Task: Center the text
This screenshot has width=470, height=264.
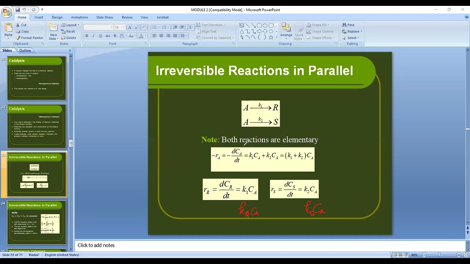Action: (x=161, y=36)
